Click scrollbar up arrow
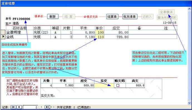 point(189,9)
